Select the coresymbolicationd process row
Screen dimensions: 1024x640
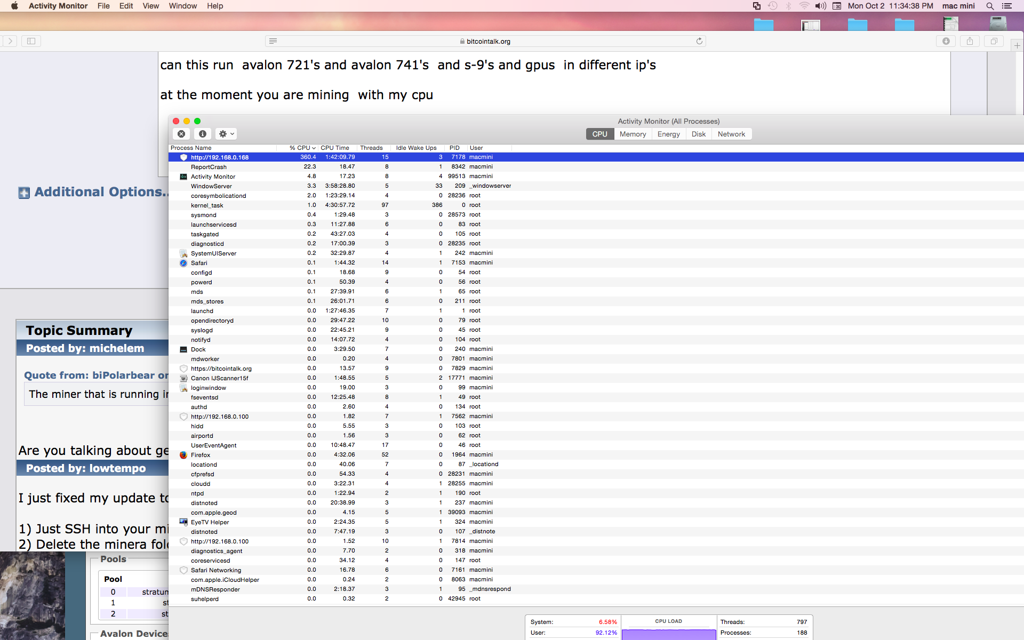pos(596,196)
